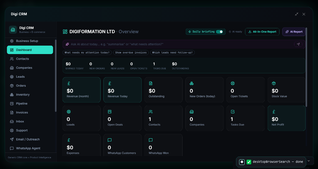Click the send arrow icon in AI prompt

298,44
